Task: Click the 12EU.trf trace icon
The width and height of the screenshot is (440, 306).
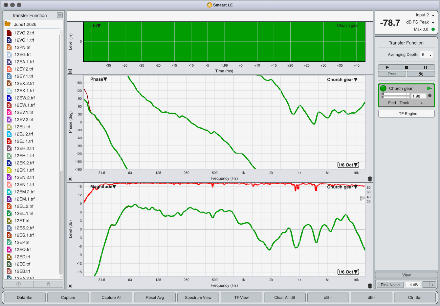Action: [9, 127]
